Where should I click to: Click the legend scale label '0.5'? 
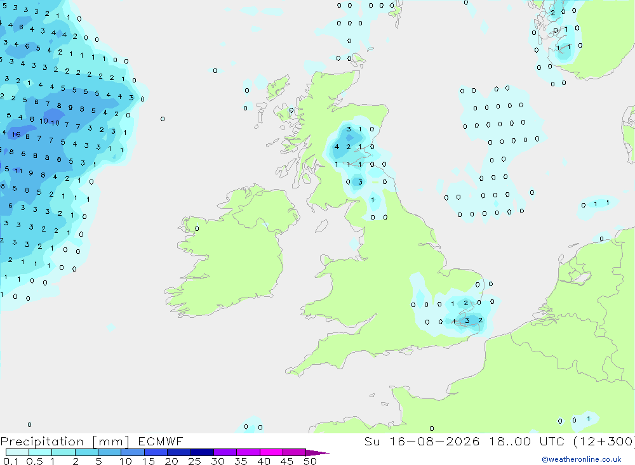[34, 461]
